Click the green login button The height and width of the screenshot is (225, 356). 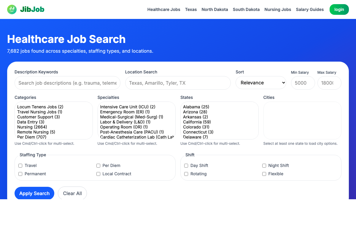coord(339,9)
